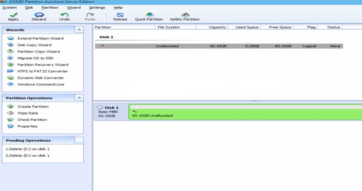
Task: Select pending operation Delete (D:) on disk 1
Action: click(27, 156)
